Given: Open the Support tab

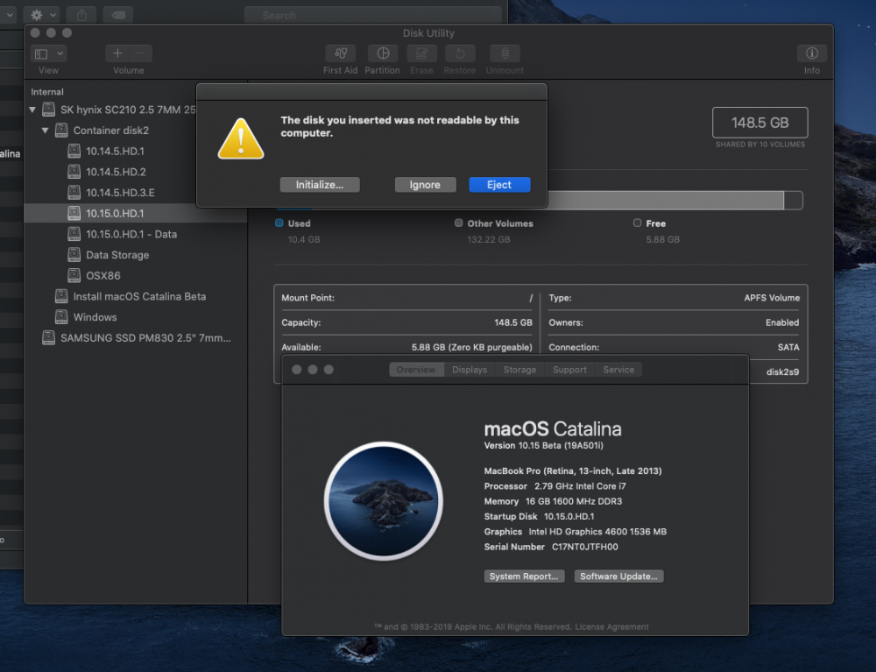Looking at the screenshot, I should (x=569, y=369).
